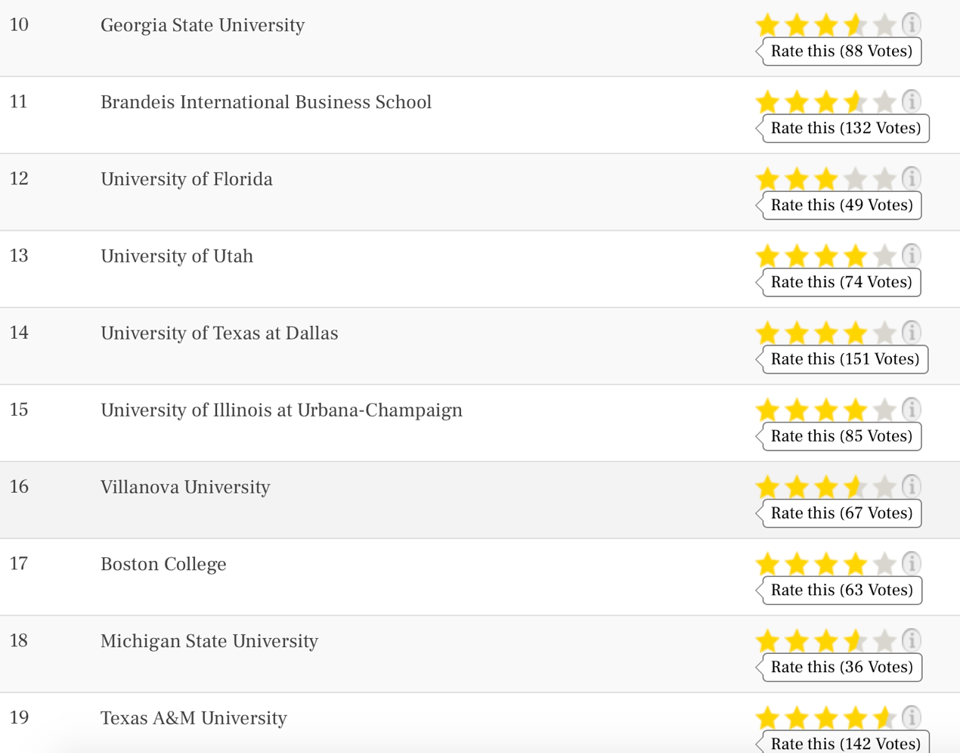Show rating info for University of Florida
This screenshot has height=753, width=960.
[x=912, y=178]
